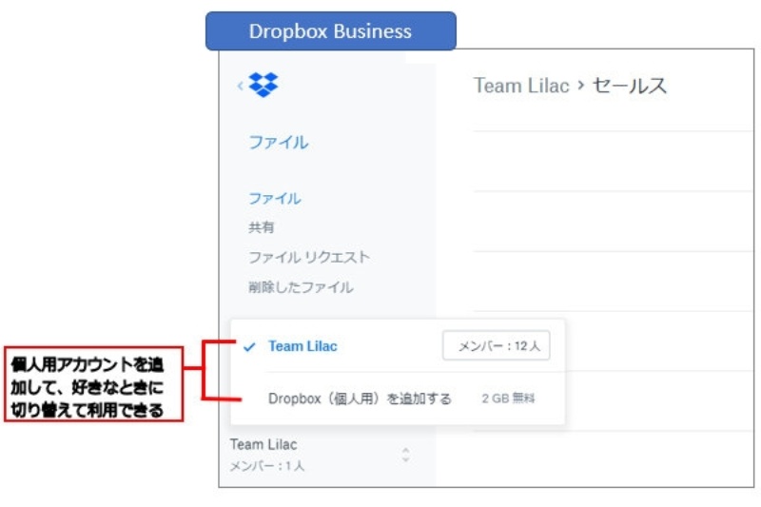Click the red-bordered annotation text box

pos(93,387)
